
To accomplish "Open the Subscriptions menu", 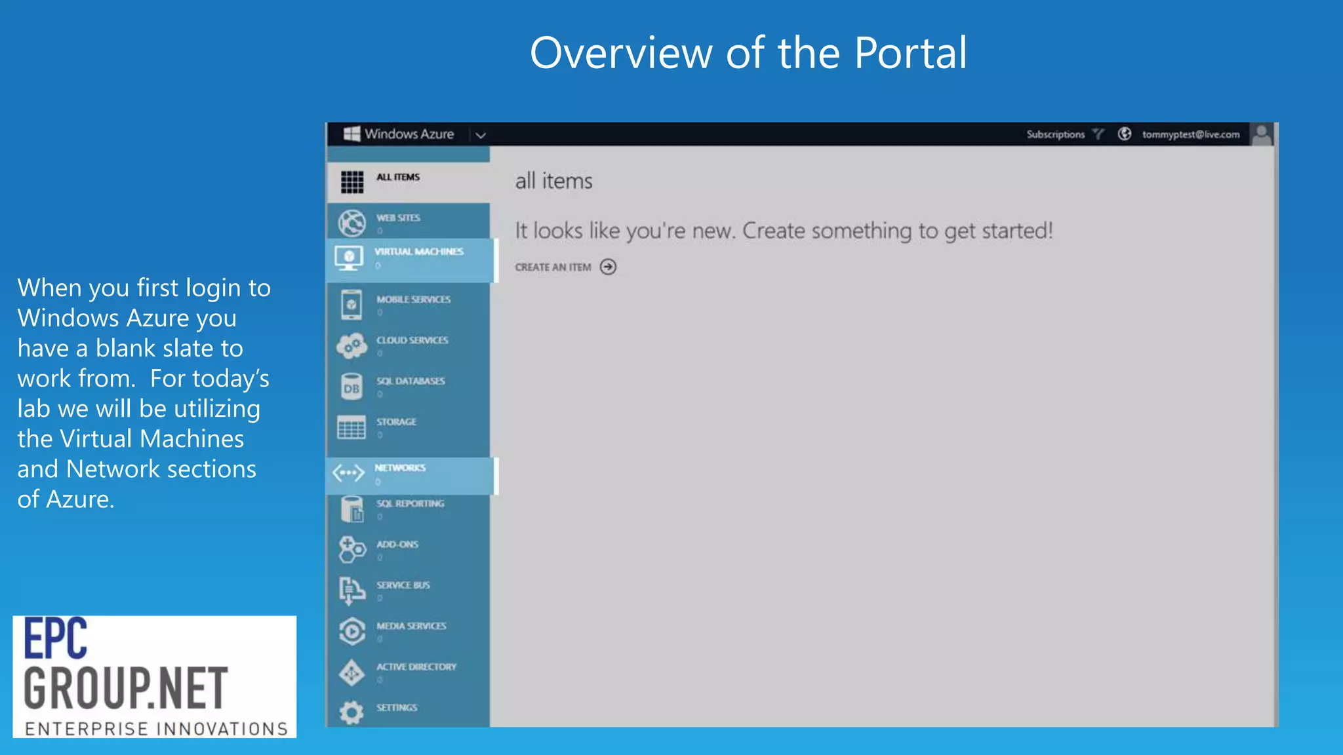I will [1056, 134].
